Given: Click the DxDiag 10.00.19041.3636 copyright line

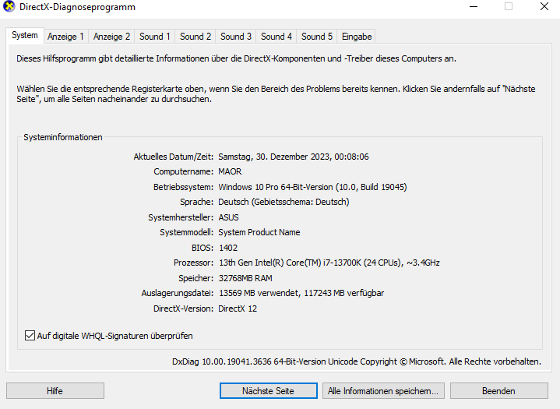Looking at the screenshot, I should tap(357, 361).
